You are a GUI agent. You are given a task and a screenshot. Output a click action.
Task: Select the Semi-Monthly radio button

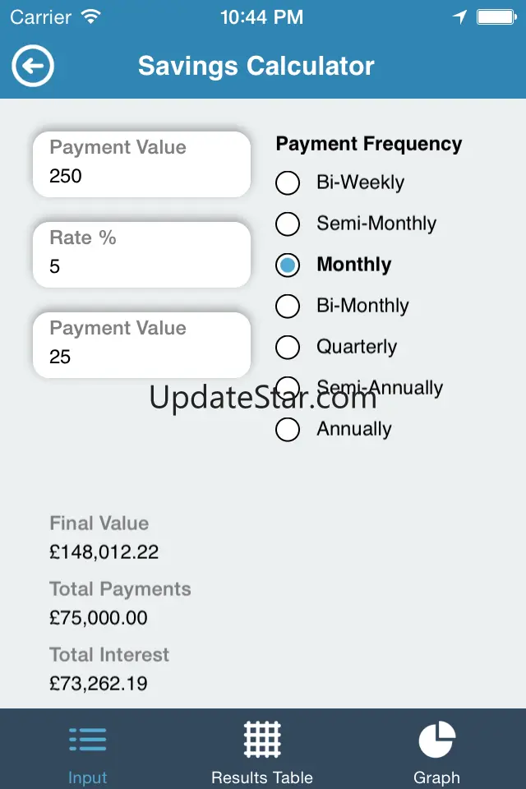288,224
